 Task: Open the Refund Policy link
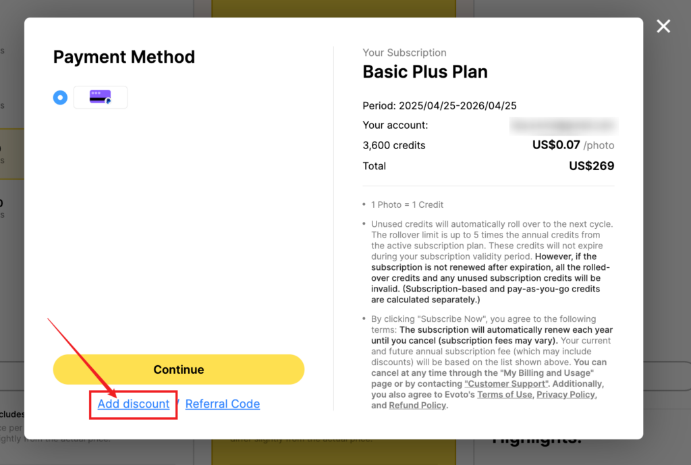417,405
